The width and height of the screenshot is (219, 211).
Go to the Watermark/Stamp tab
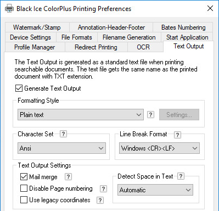click(37, 27)
